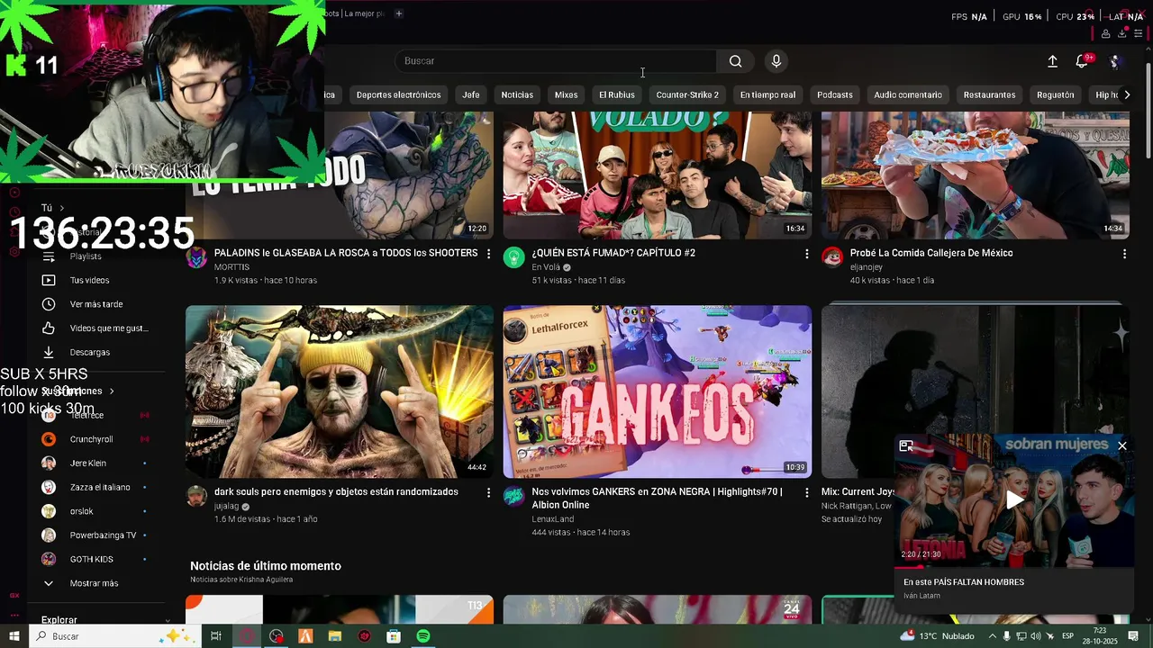Open YouTube notifications bell

coord(1082,61)
